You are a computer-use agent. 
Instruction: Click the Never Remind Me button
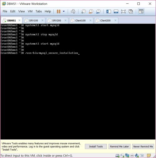pyautogui.click(x=143, y=146)
